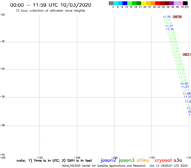Click the timestamp Oct 13 19:05:21 UTC 2020
The width and height of the screenshot is (191, 168).
pos(169,166)
